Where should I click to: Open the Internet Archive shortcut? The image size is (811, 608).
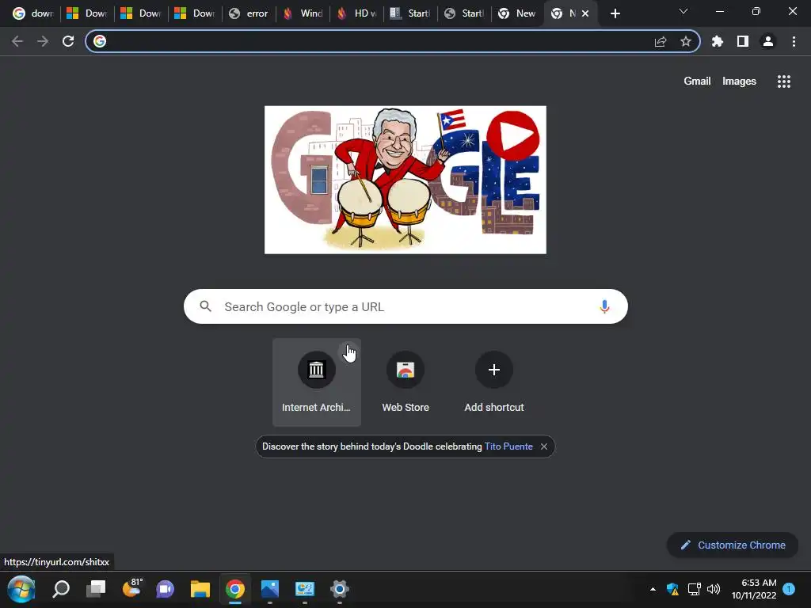coord(317,382)
